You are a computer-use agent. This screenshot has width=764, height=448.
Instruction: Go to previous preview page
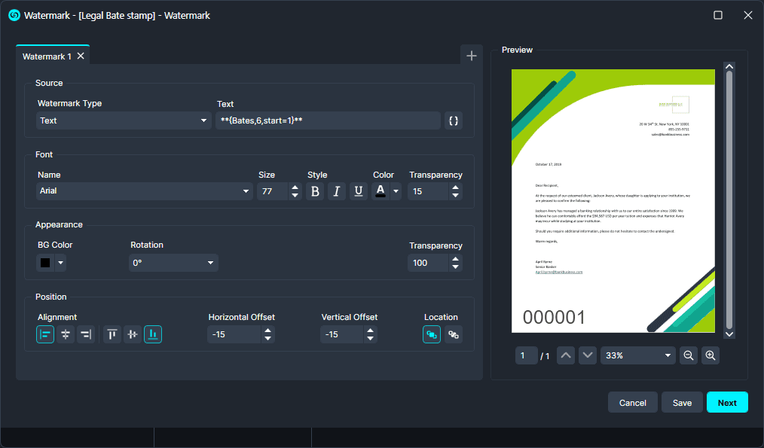566,355
